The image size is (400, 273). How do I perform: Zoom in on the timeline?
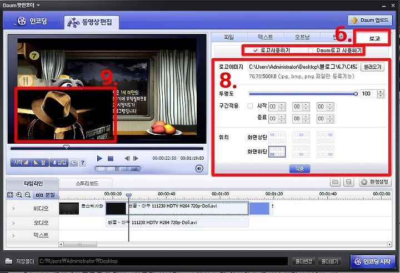(x=19, y=195)
